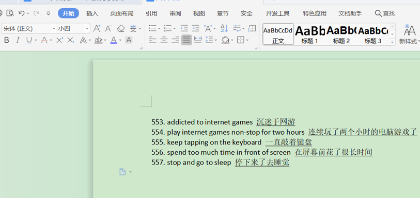Screen dimensions: 420x198
Task: Click the numbered list icon
Action: point(168,28)
